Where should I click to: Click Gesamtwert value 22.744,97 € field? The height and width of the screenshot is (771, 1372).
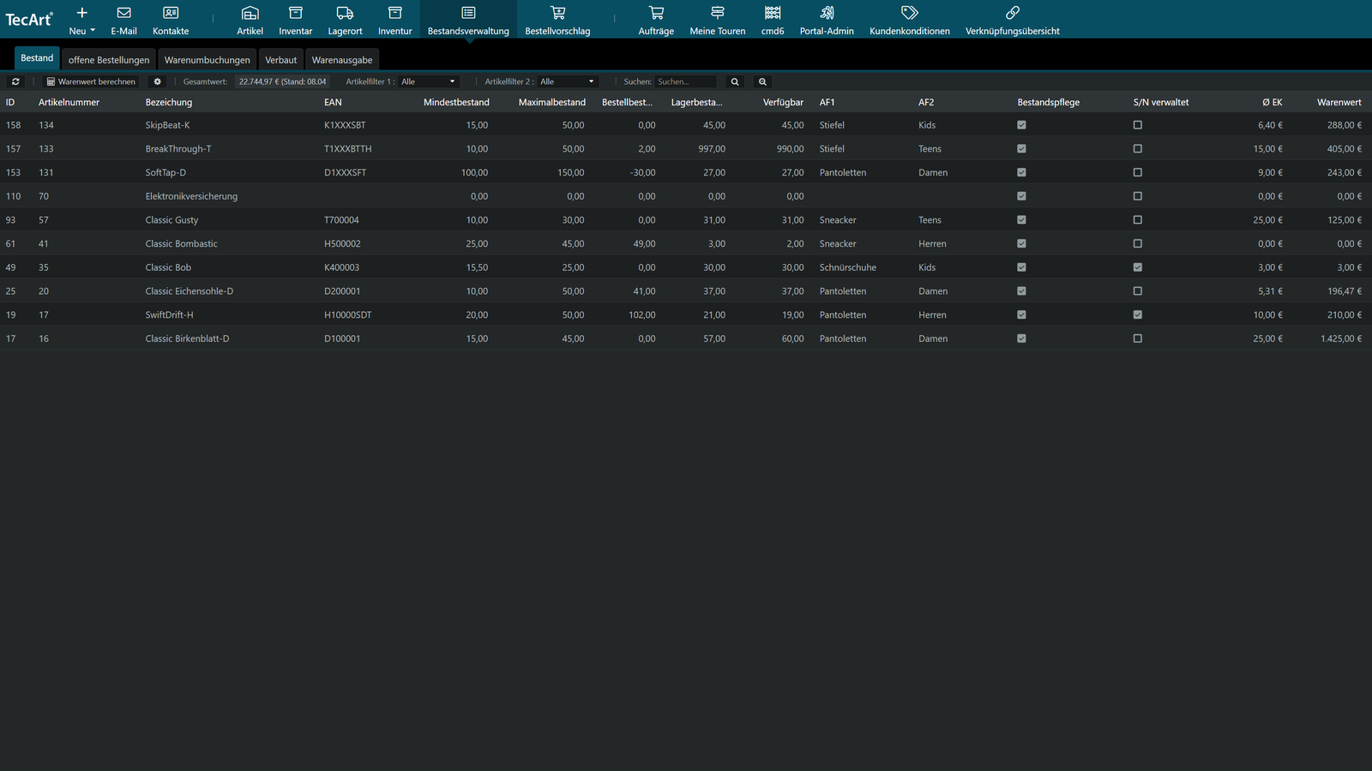click(x=282, y=81)
